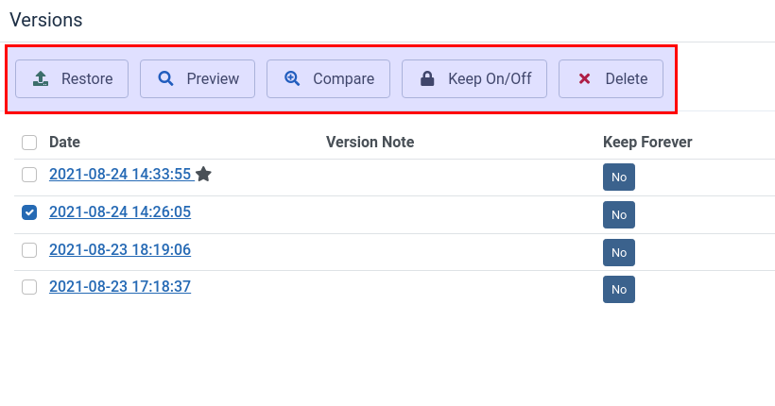
Task: Open the 2021-08-23 18:19:06 version link
Action: (120, 250)
